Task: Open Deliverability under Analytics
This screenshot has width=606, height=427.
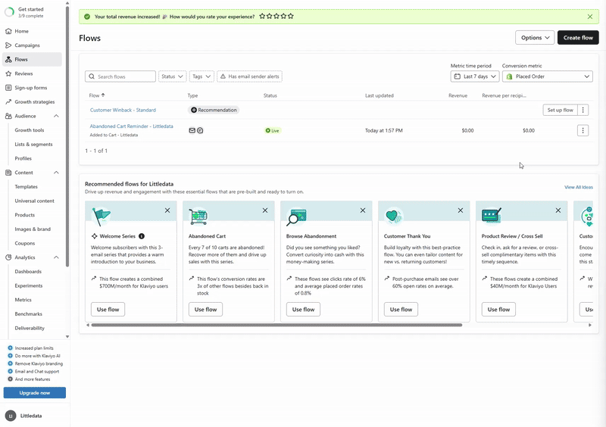Action: pyautogui.click(x=30, y=328)
